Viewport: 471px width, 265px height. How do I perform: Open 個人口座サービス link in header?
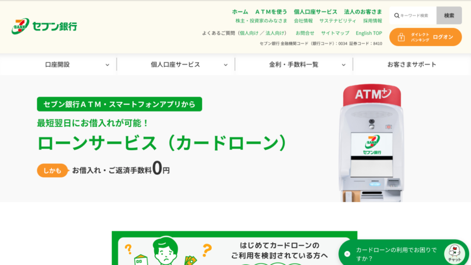[x=316, y=12]
